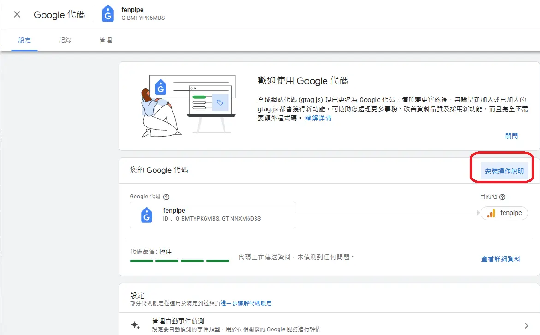Viewport: 540px width, 335px height.
Task: Click the X to close the Google 代碼 page
Action: tap(17, 14)
